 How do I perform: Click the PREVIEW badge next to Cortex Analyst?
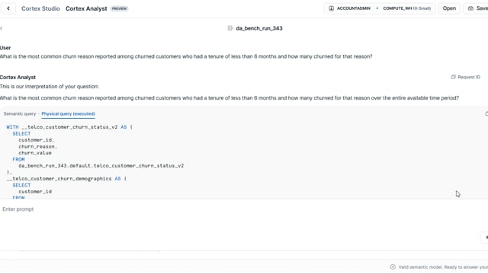click(119, 8)
